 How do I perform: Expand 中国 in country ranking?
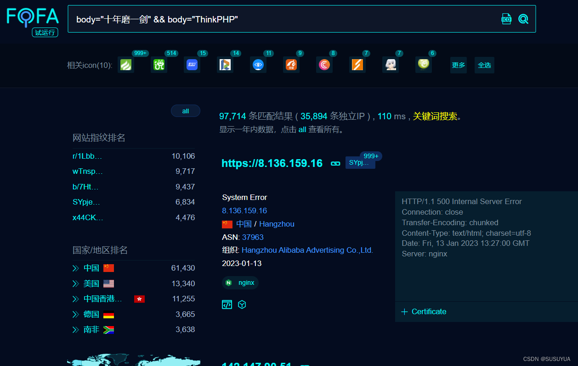coord(76,268)
